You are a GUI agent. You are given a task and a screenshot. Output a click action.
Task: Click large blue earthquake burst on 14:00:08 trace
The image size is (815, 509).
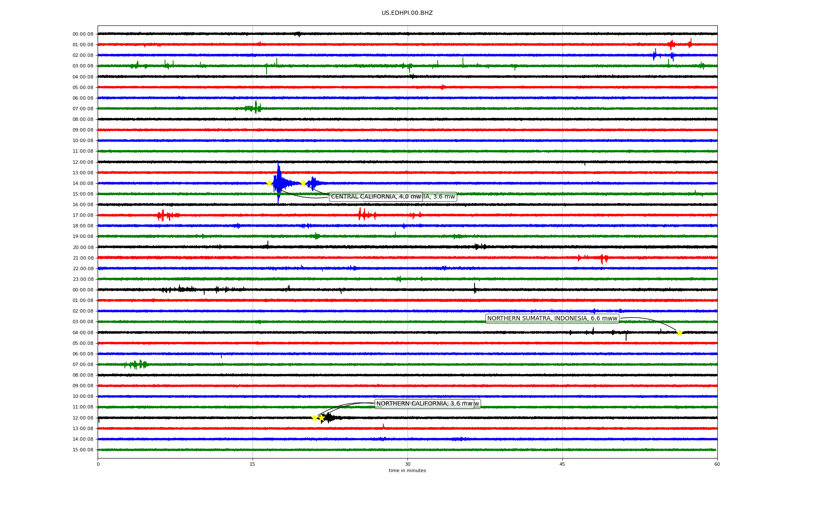pos(279,182)
